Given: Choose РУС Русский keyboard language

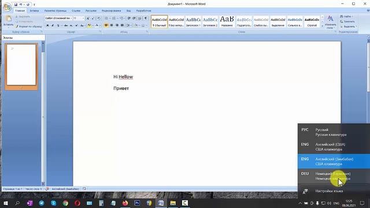Looking at the screenshot, I should [334, 132].
